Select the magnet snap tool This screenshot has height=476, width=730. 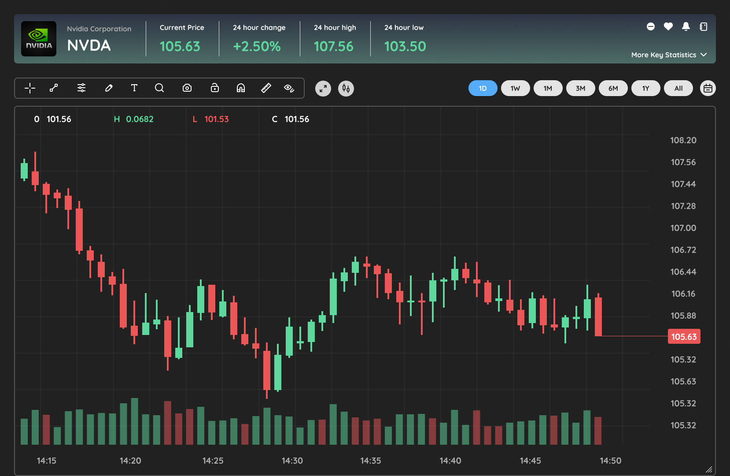point(241,88)
